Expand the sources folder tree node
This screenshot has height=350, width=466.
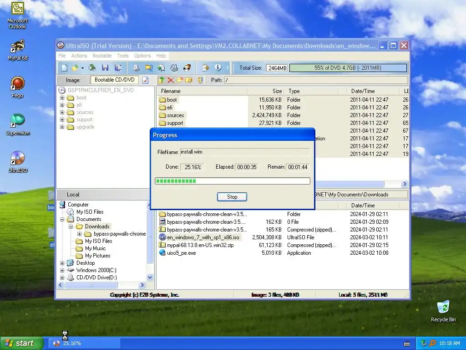[x=62, y=112]
